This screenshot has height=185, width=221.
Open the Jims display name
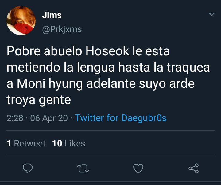pos(52,15)
